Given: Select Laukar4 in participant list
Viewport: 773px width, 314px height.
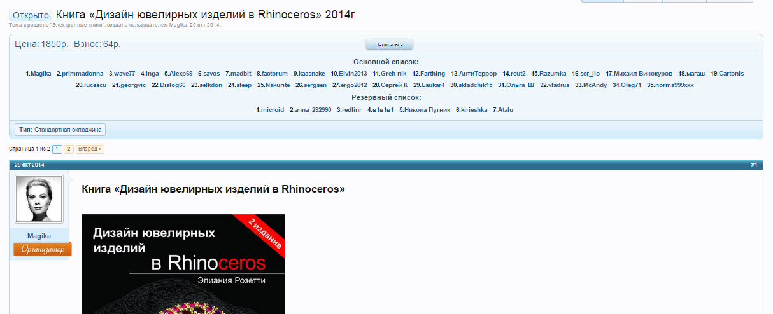Looking at the screenshot, I should tap(433, 85).
